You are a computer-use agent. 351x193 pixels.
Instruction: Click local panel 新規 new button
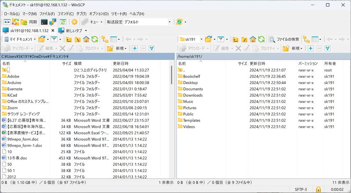tap(117, 48)
